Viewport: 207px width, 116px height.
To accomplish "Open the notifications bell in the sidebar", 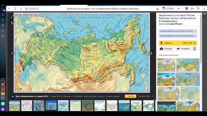I will (x=3, y=9).
